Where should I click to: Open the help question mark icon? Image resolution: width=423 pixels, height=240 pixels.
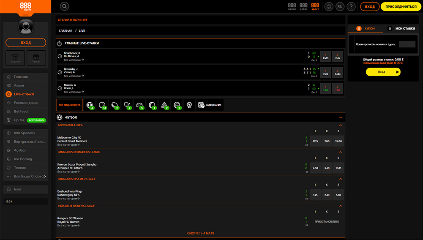351,6
